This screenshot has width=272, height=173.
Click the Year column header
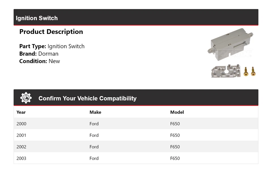pyautogui.click(x=21, y=112)
